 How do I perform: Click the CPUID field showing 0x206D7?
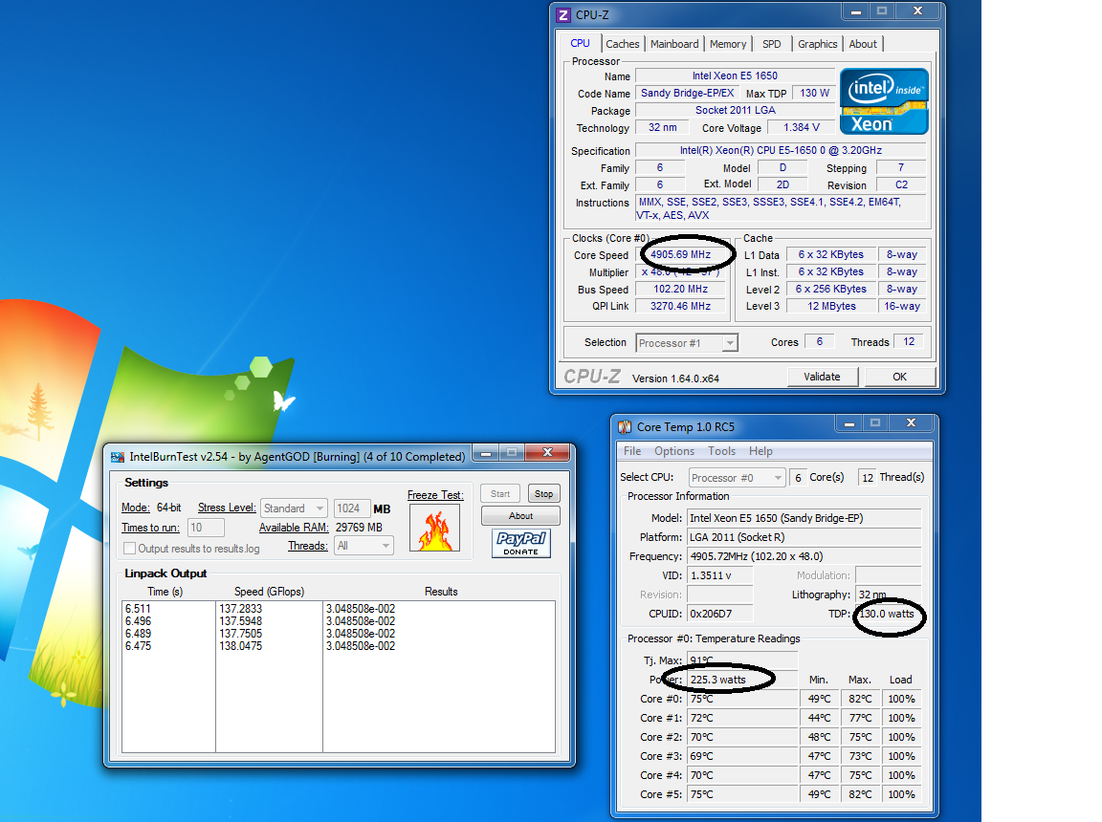point(719,614)
